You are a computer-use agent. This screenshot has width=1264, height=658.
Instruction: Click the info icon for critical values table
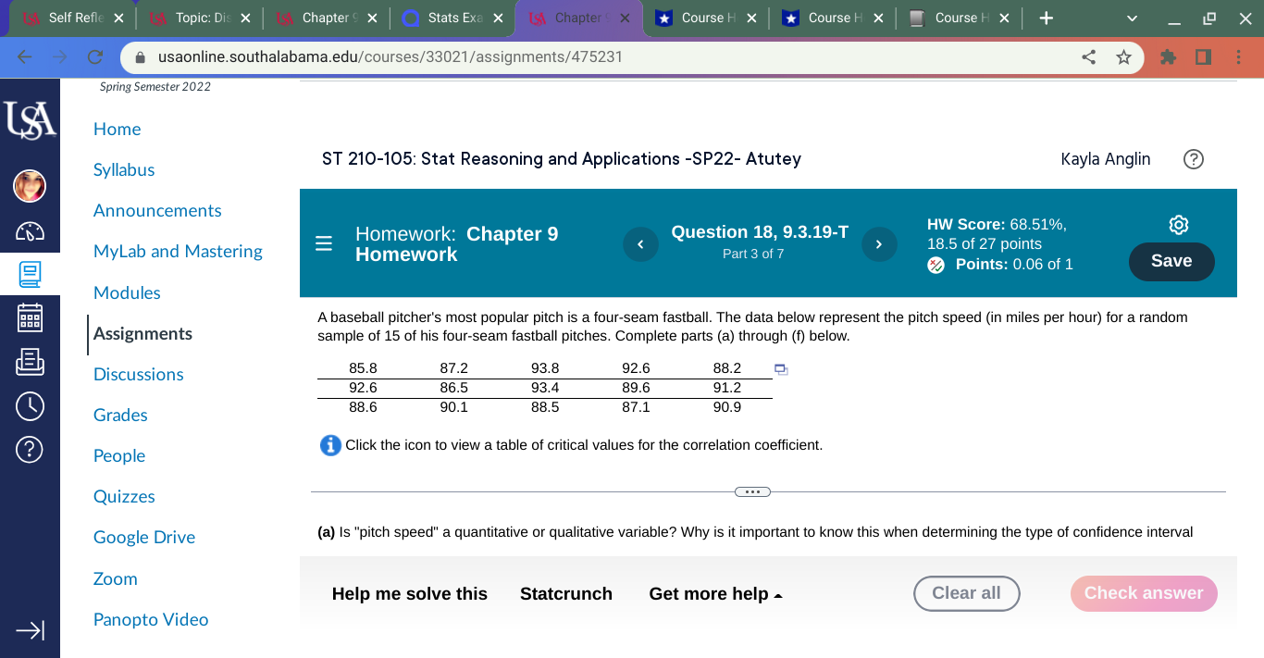(330, 445)
